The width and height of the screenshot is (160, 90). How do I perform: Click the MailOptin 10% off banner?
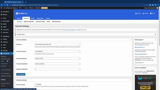(x=145, y=82)
